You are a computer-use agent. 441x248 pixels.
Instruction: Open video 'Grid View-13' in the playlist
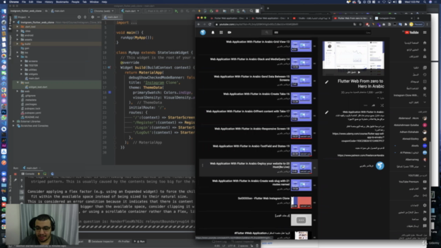tap(258, 42)
